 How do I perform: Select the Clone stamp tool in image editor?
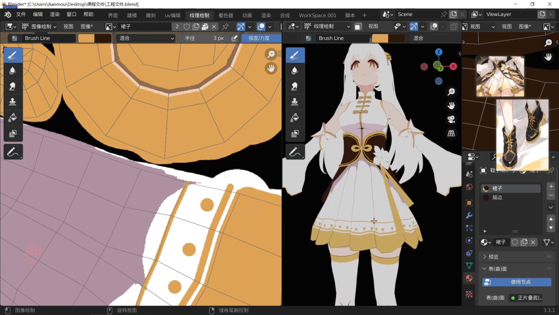point(13,102)
